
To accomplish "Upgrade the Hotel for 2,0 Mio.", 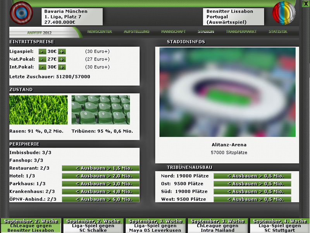I will click(101, 176).
